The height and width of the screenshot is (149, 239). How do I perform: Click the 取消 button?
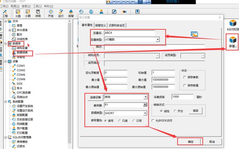212,142
